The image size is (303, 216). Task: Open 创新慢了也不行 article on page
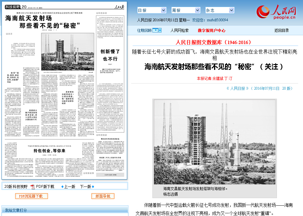[x=110, y=55]
